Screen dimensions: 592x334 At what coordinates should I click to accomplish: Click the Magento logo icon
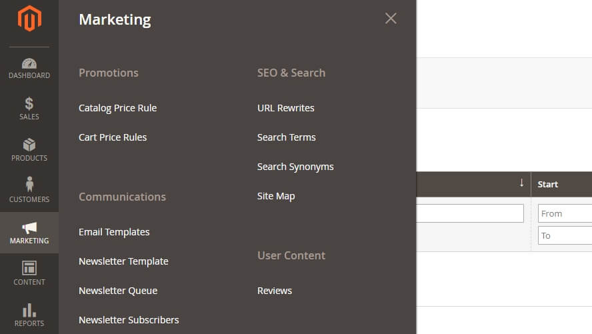coord(29,19)
